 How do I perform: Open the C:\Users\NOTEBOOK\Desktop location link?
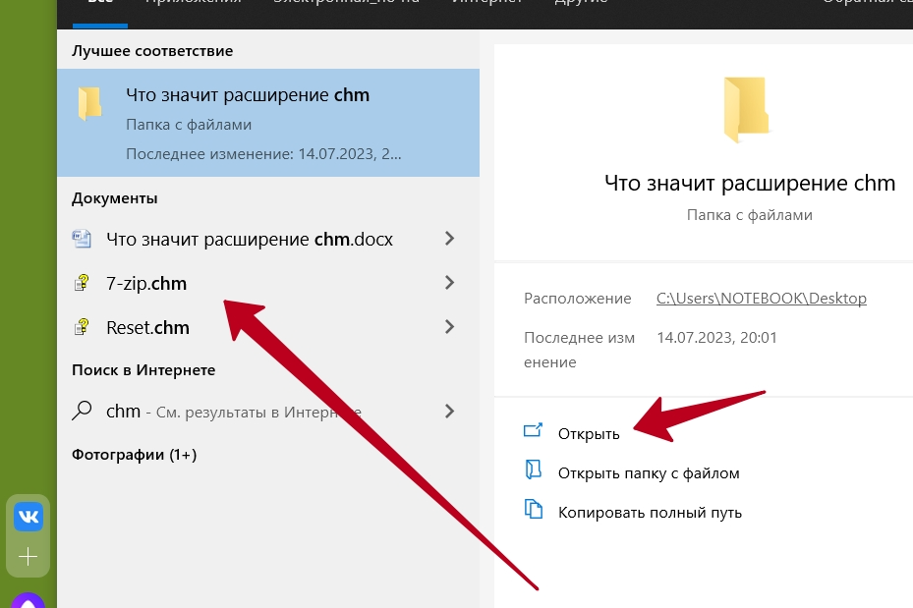[x=761, y=298]
